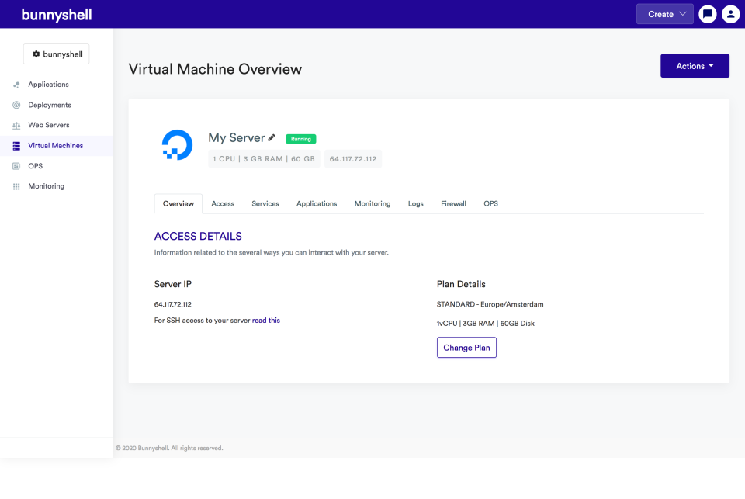The width and height of the screenshot is (745, 499).
Task: Click the green Running status badge
Action: [300, 139]
